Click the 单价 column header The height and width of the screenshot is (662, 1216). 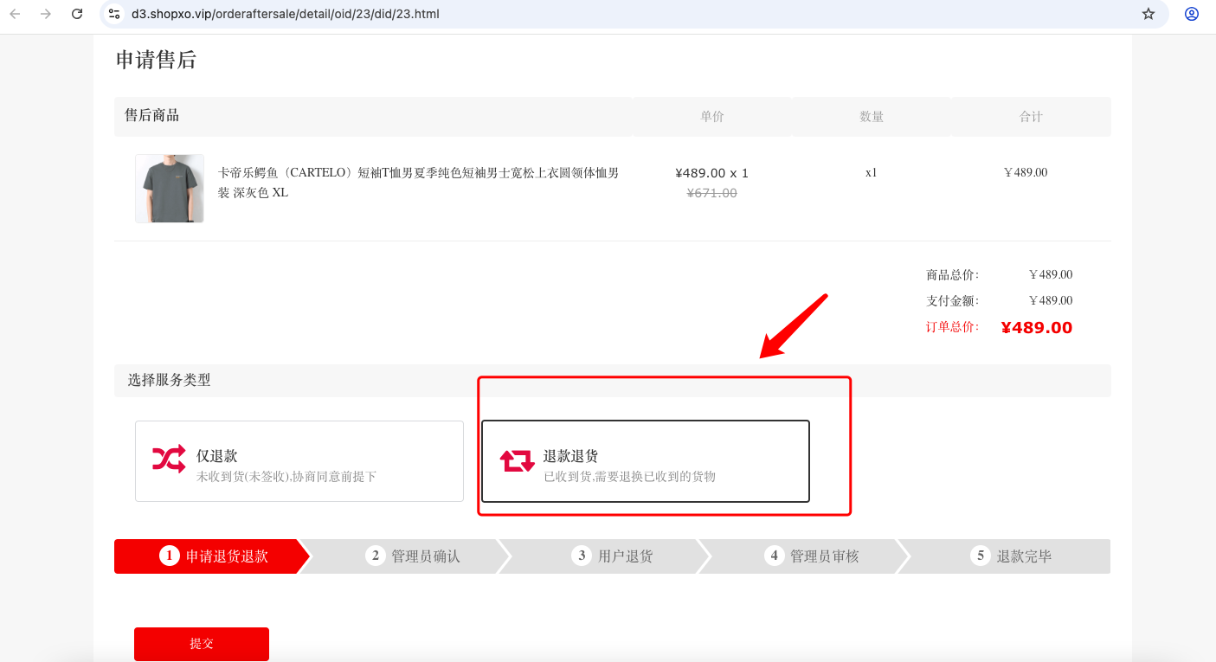point(712,117)
